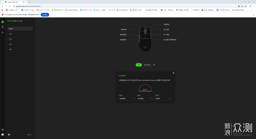Open the LED 3 dropdown
256x139 pixels.
163,99
